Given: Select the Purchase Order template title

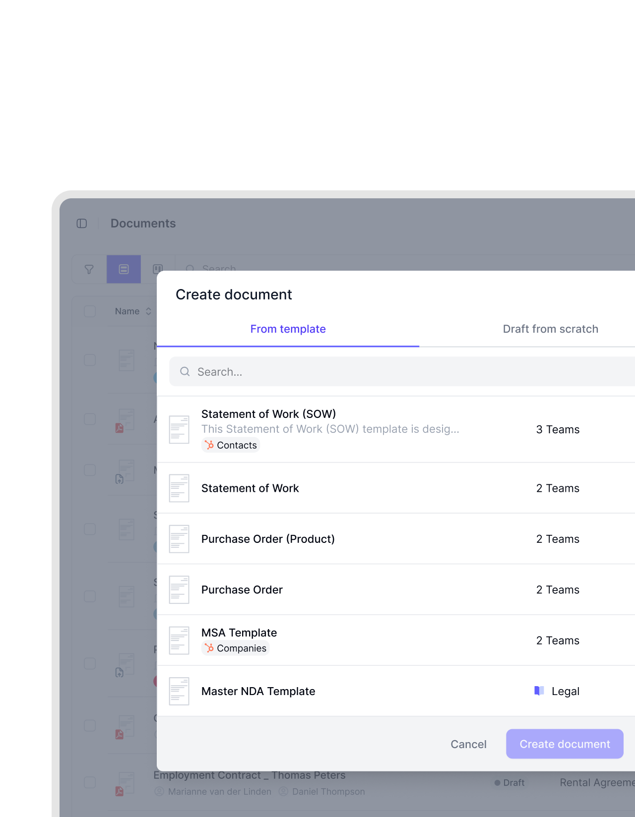Looking at the screenshot, I should coord(242,590).
